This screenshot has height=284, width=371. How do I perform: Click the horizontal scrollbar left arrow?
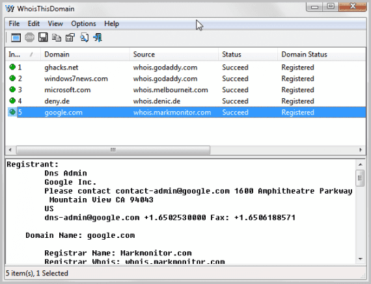(x=10, y=149)
